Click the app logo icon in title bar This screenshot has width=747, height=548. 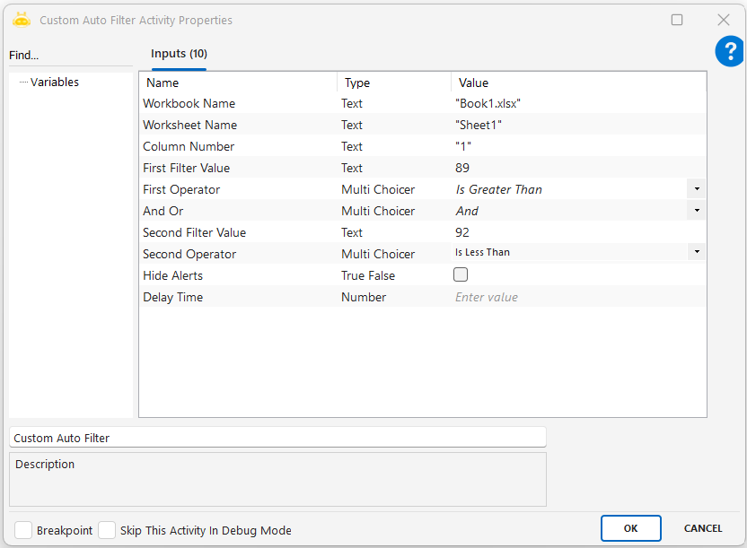coord(22,20)
